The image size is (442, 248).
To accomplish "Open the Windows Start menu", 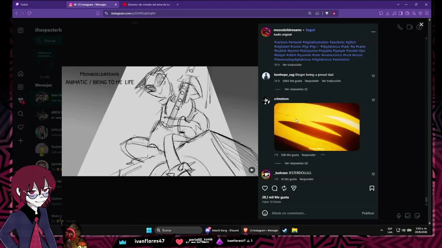I will tap(149, 230).
